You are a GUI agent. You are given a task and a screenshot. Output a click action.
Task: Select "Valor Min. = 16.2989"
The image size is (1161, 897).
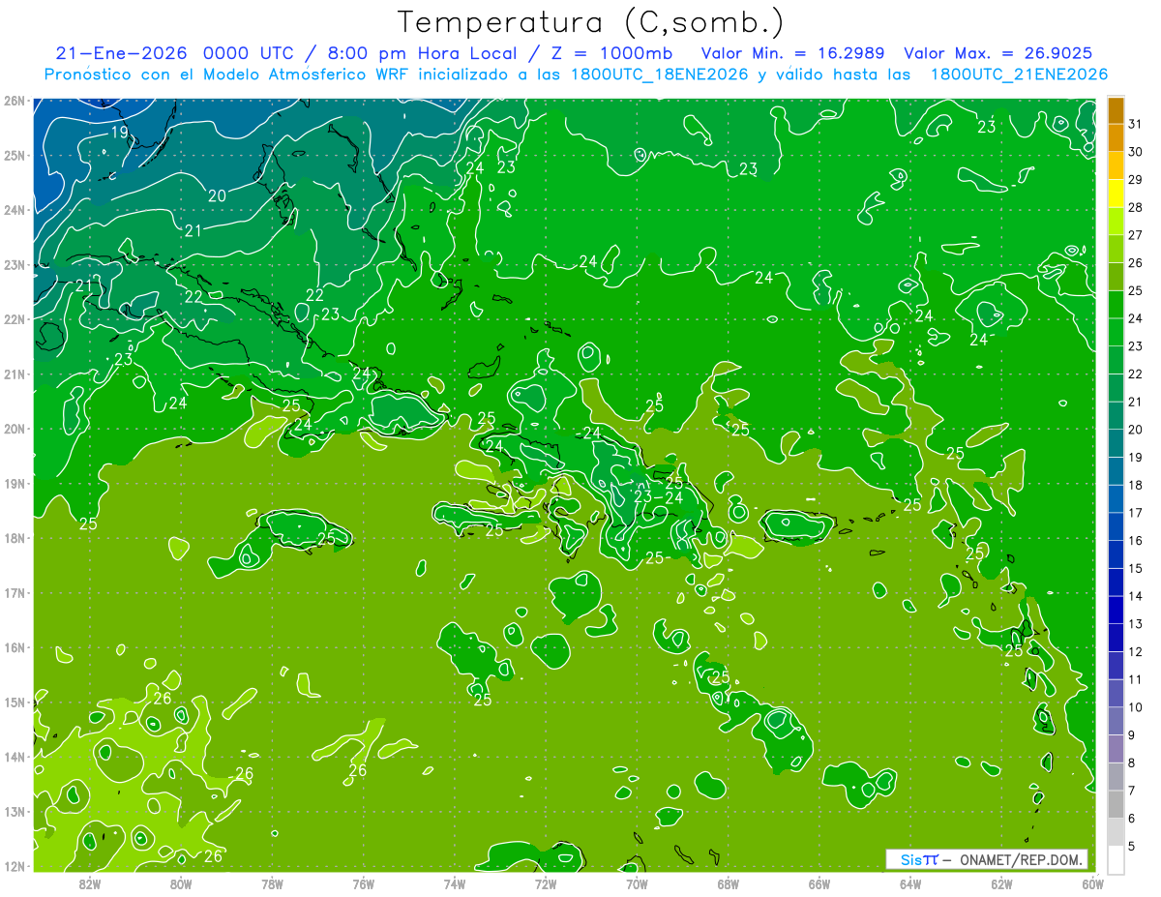click(x=794, y=53)
